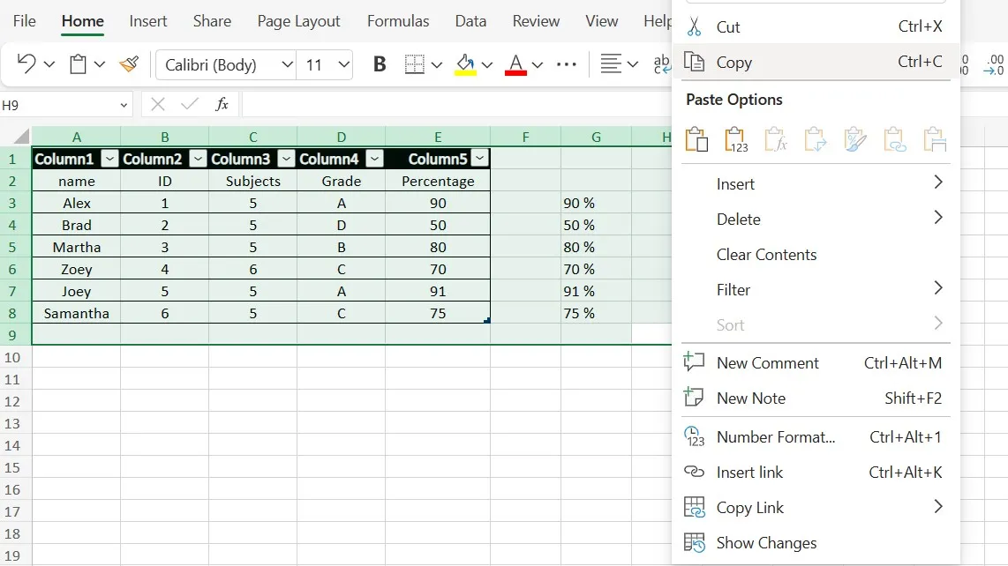Select row 10 header
The width and height of the screenshot is (1008, 566).
click(x=13, y=357)
